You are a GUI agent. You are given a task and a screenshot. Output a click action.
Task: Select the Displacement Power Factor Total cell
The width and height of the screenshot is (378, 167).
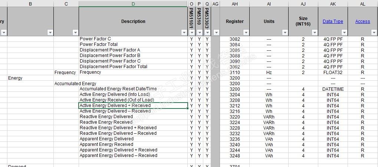pyautogui.click(x=133, y=67)
